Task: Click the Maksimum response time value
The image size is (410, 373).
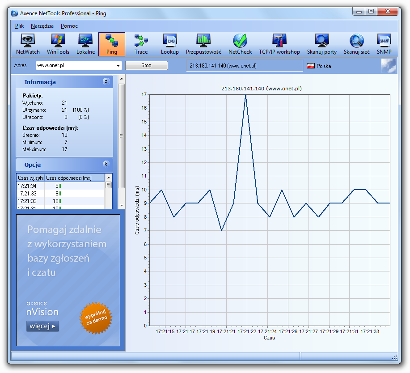Action: click(64, 149)
